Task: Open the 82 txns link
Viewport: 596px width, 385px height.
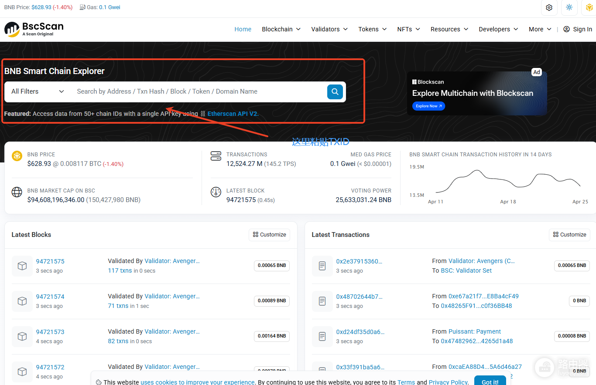Action: click(x=118, y=341)
